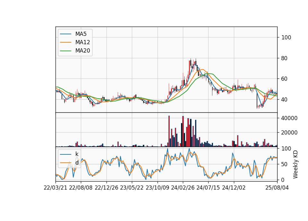Click the 22/03/21 date tick label
This screenshot has width=308, height=221.
click(56, 188)
